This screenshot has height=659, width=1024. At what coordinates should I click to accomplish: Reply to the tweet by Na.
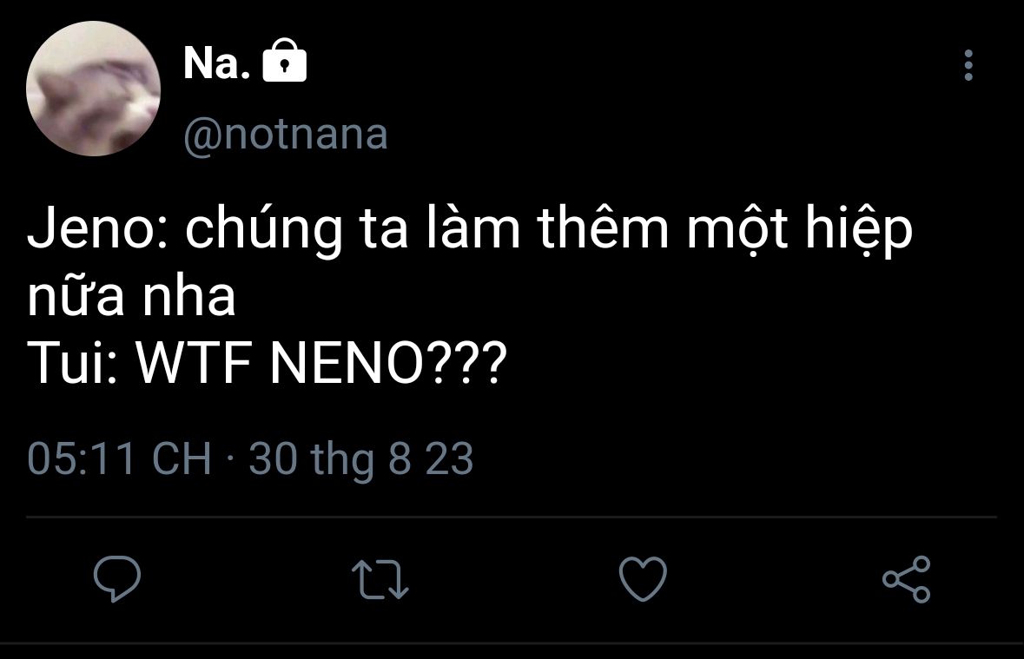117,579
